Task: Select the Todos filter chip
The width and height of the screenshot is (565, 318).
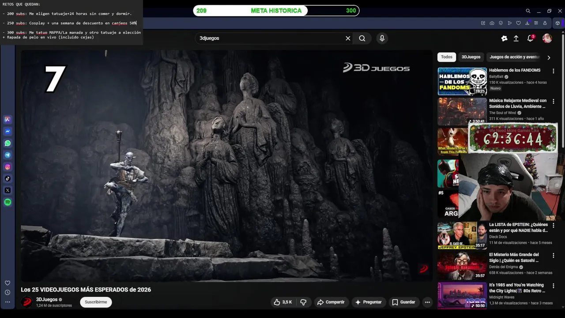Action: coord(447,57)
